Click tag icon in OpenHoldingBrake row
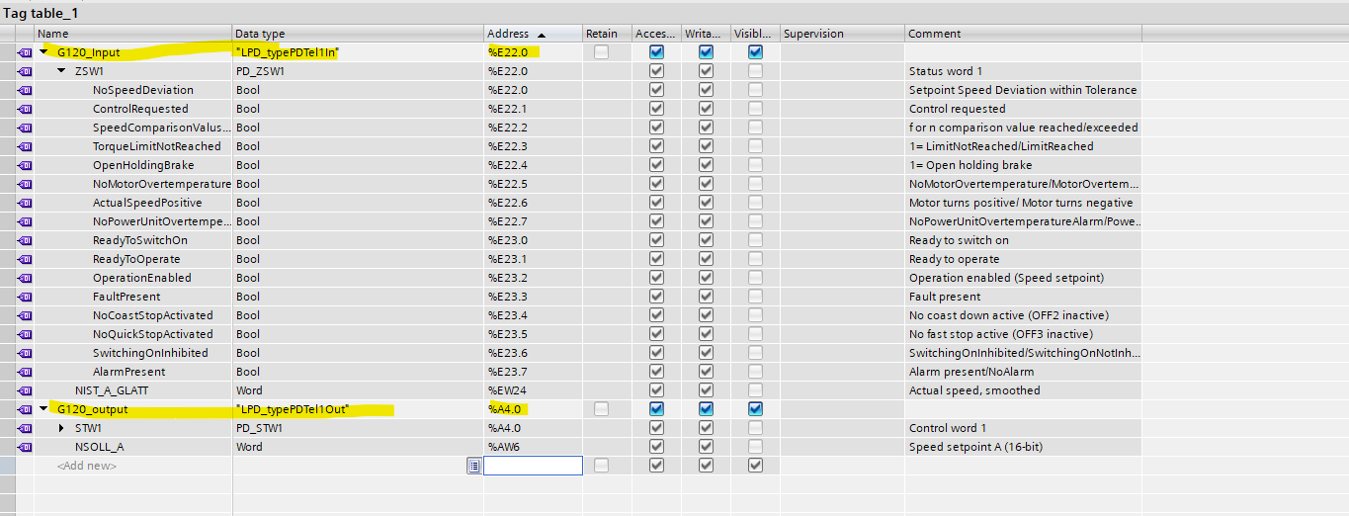 pos(25,165)
